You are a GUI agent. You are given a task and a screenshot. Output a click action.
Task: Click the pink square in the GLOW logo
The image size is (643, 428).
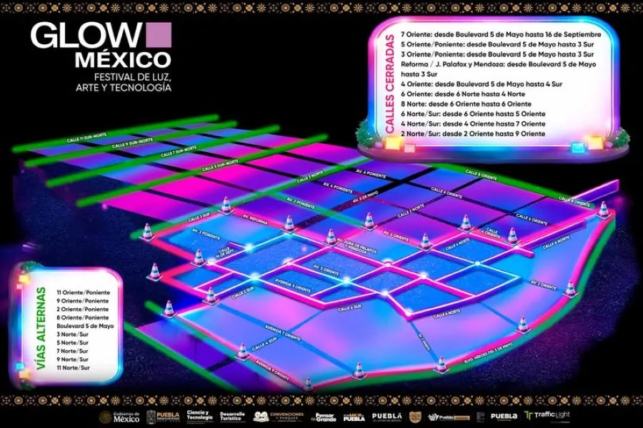(x=158, y=34)
